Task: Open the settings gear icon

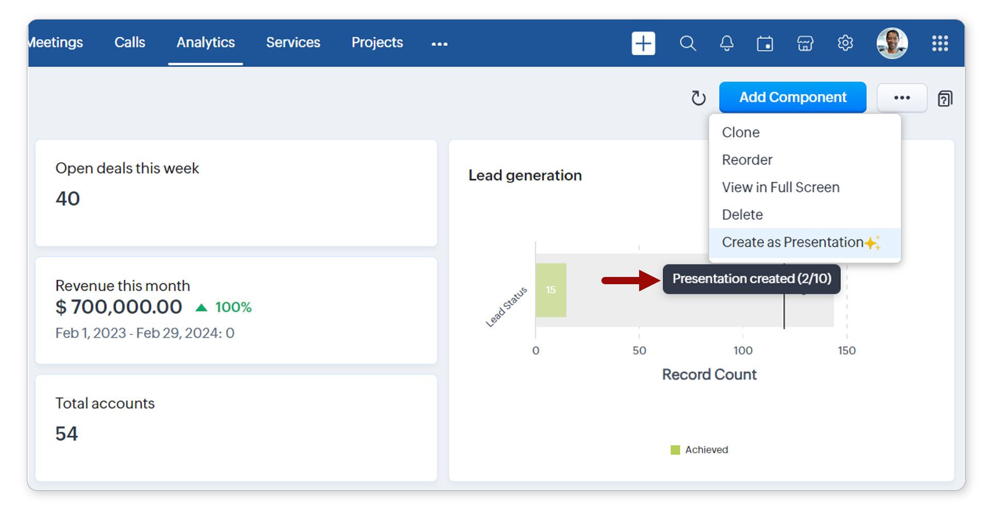Action: (x=845, y=43)
